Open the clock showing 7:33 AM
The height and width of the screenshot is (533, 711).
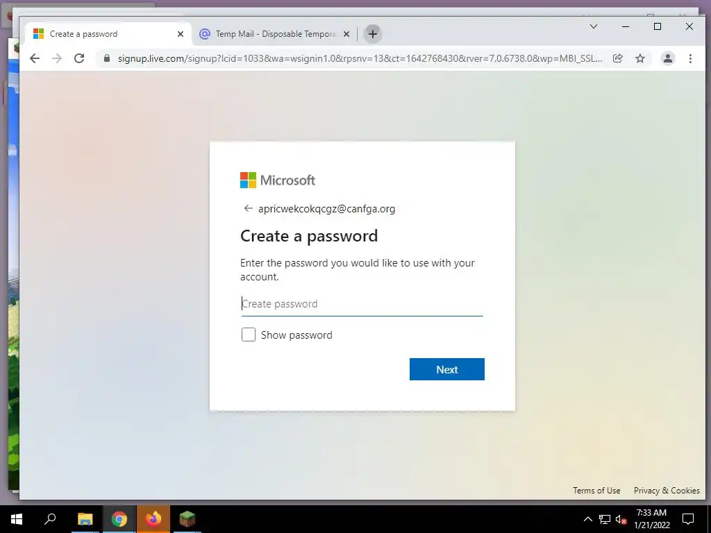pyautogui.click(x=651, y=519)
